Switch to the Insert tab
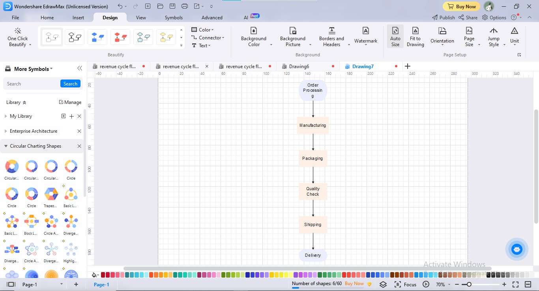Image resolution: width=539 pixels, height=291 pixels. pos(78,17)
